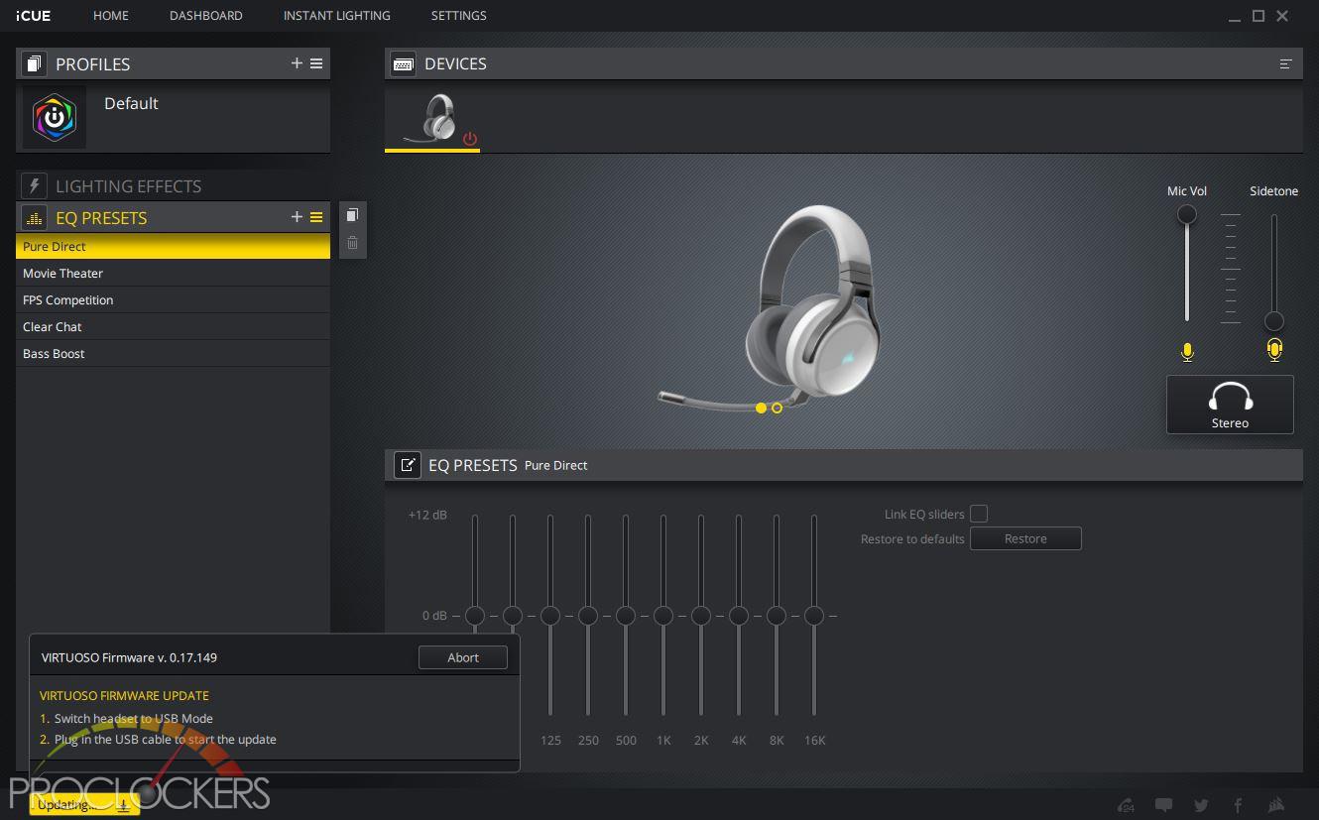The width and height of the screenshot is (1319, 820).
Task: Toggle the Sidetone microphone icon
Action: [x=1274, y=350]
